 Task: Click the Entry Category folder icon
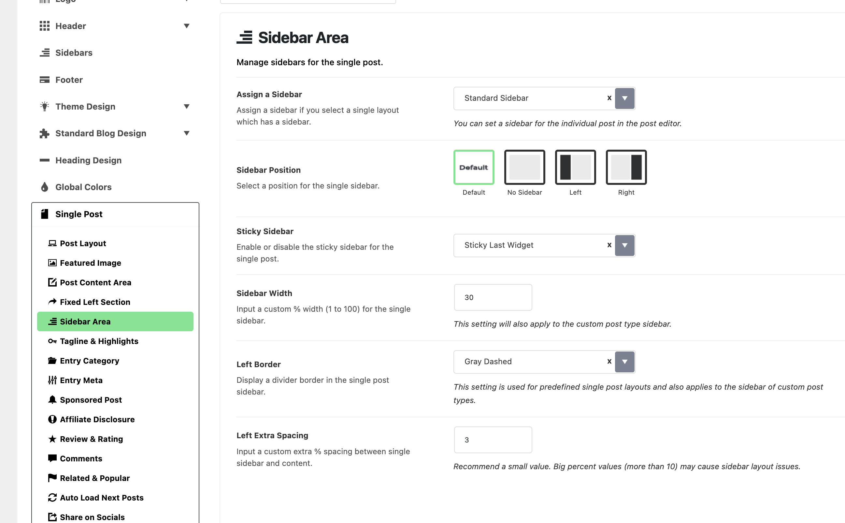point(52,361)
